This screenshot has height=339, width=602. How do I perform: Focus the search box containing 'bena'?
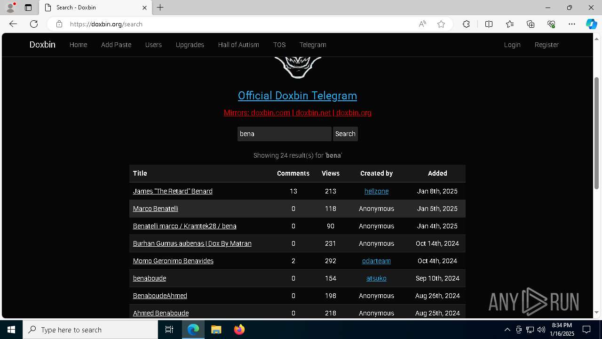click(x=285, y=134)
